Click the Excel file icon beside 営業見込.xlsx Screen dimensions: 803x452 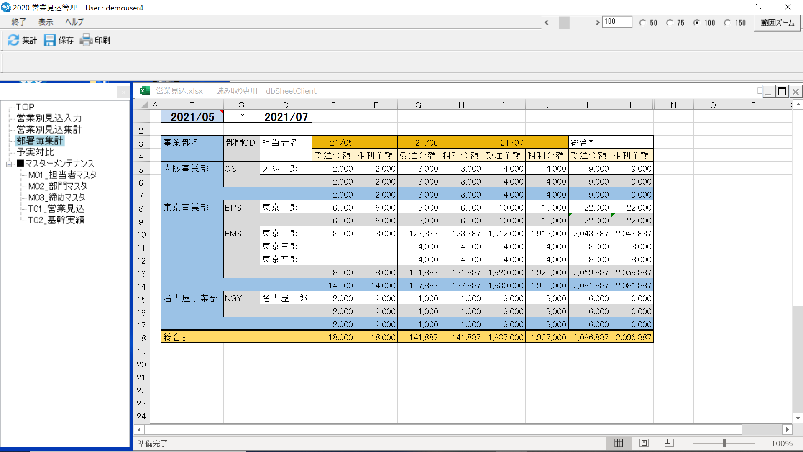click(x=145, y=91)
